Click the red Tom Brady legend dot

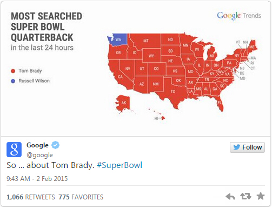pos(13,71)
